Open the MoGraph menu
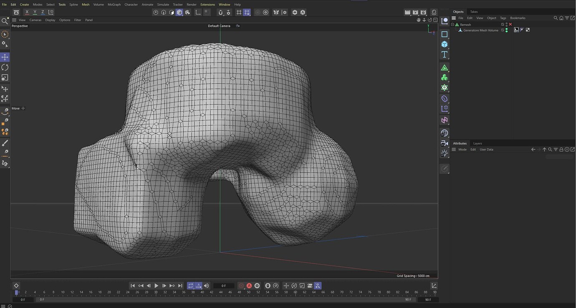 point(114,5)
